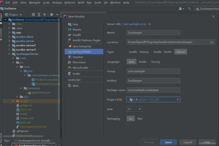Open the File menu
219x146 pixels.
pyautogui.click(x=8, y=2)
